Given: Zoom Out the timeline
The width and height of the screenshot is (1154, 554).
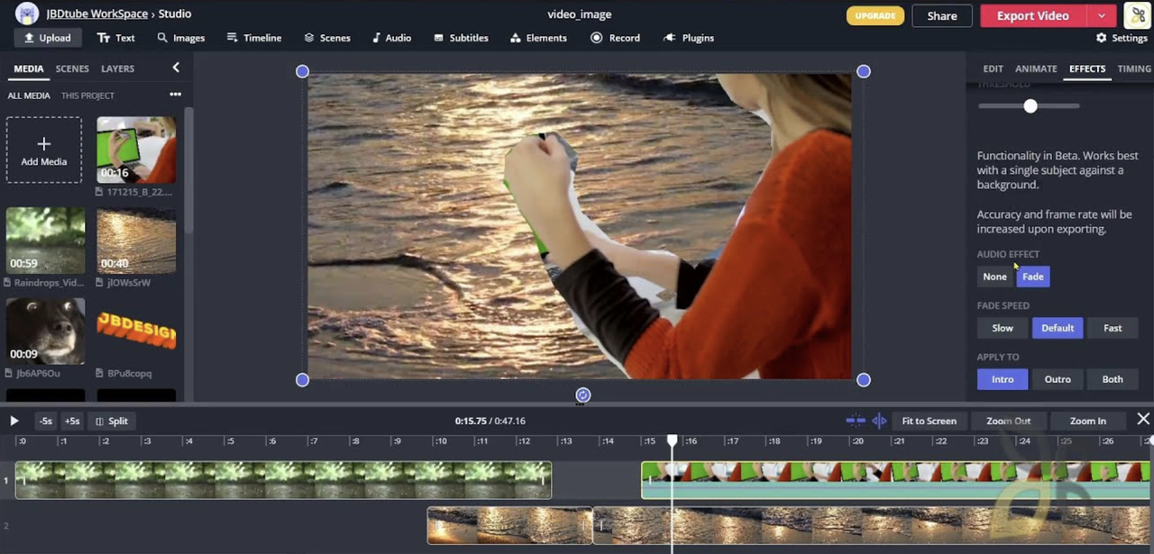Looking at the screenshot, I should pyautogui.click(x=1008, y=421).
